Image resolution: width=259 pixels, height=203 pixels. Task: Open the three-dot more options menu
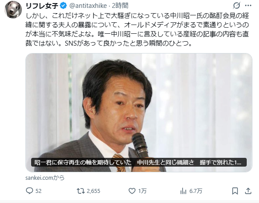point(248,6)
